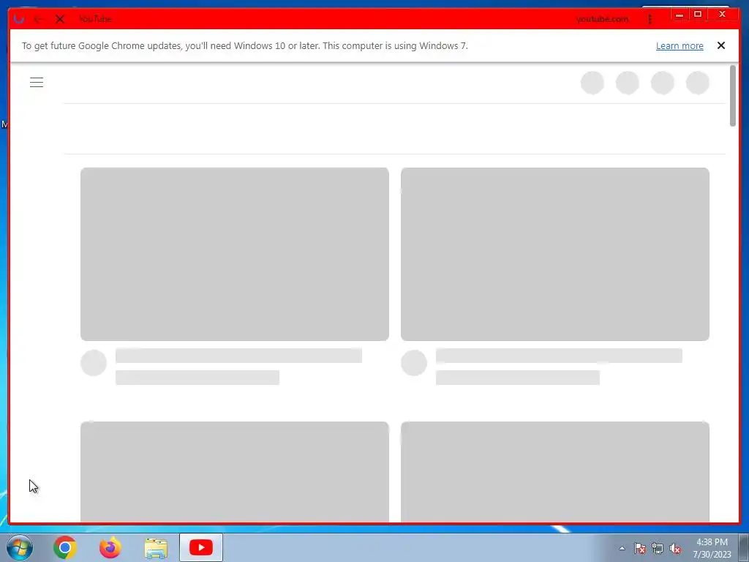Dismiss the Chrome update notification bar
Image resolution: width=749 pixels, height=562 pixels.
point(720,45)
